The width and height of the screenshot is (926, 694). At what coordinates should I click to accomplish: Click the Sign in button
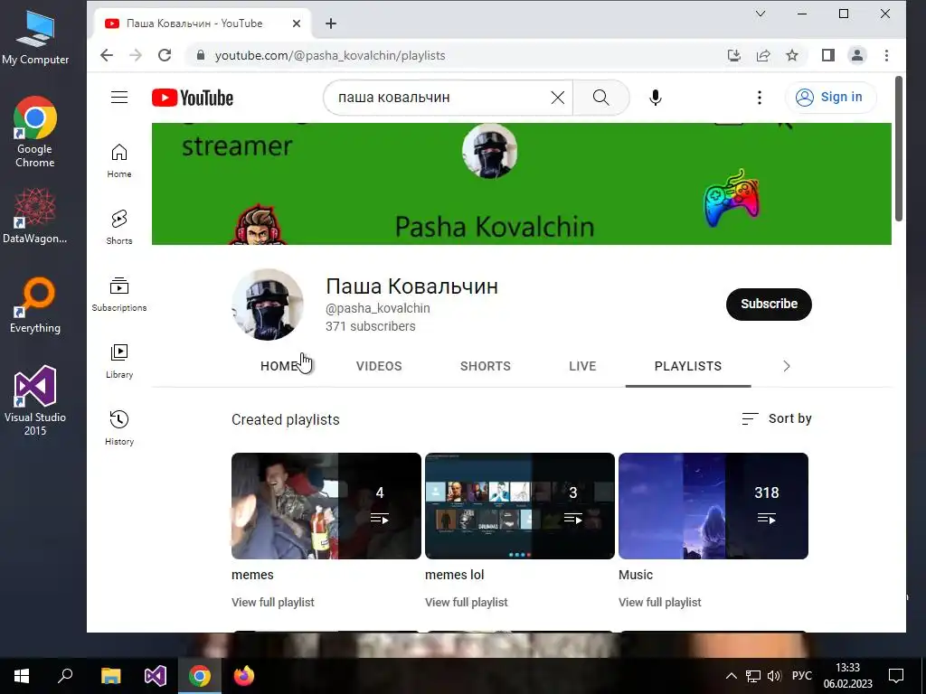[830, 98]
